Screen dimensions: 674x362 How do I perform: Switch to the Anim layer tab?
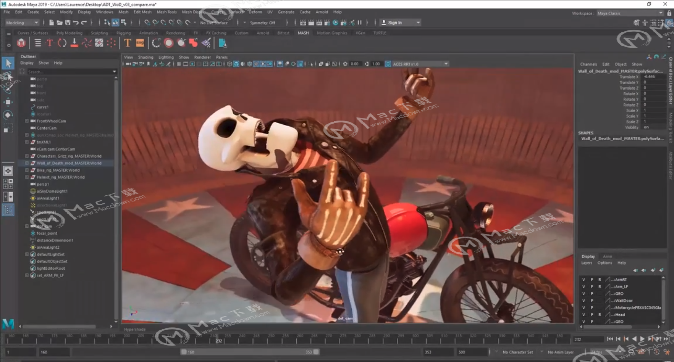tap(607, 256)
